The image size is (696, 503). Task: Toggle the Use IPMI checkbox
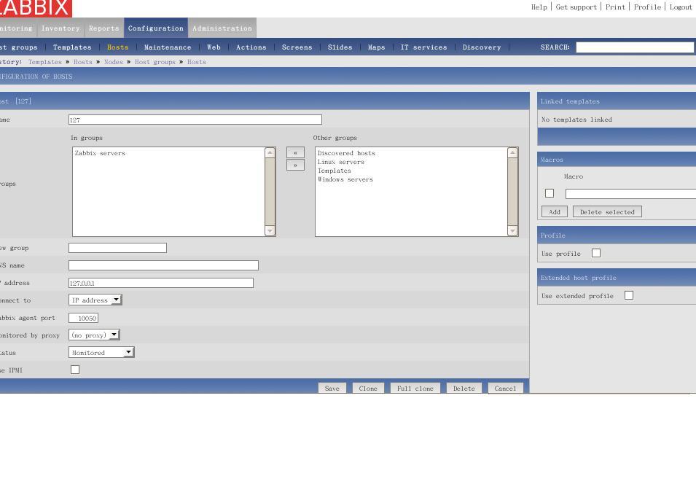tap(75, 370)
